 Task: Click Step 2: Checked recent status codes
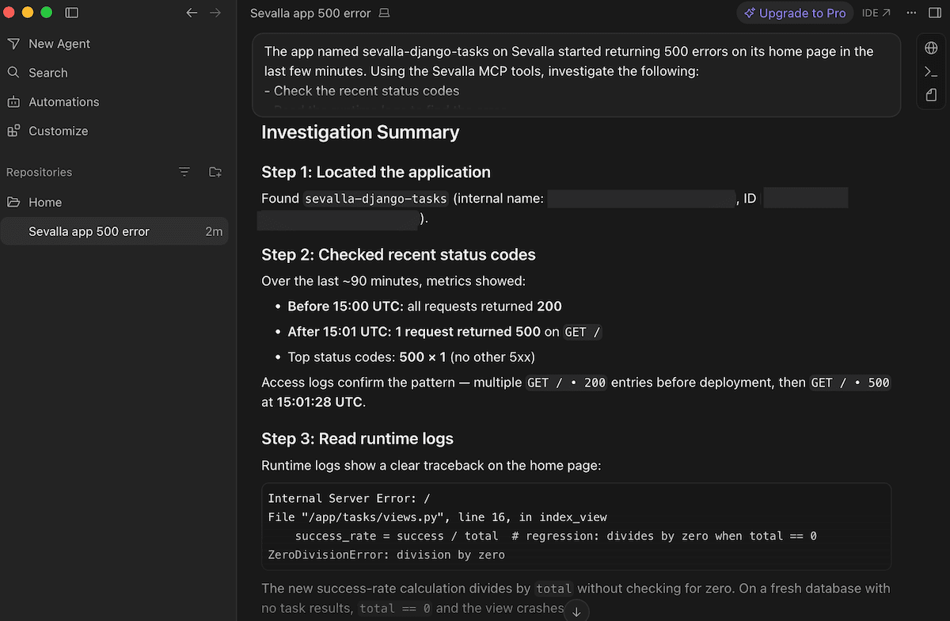tap(398, 254)
